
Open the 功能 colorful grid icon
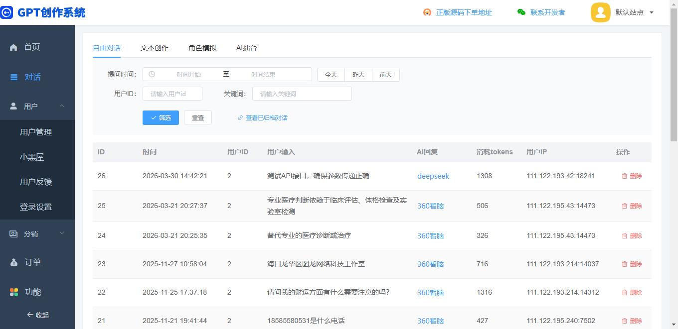tap(14, 292)
